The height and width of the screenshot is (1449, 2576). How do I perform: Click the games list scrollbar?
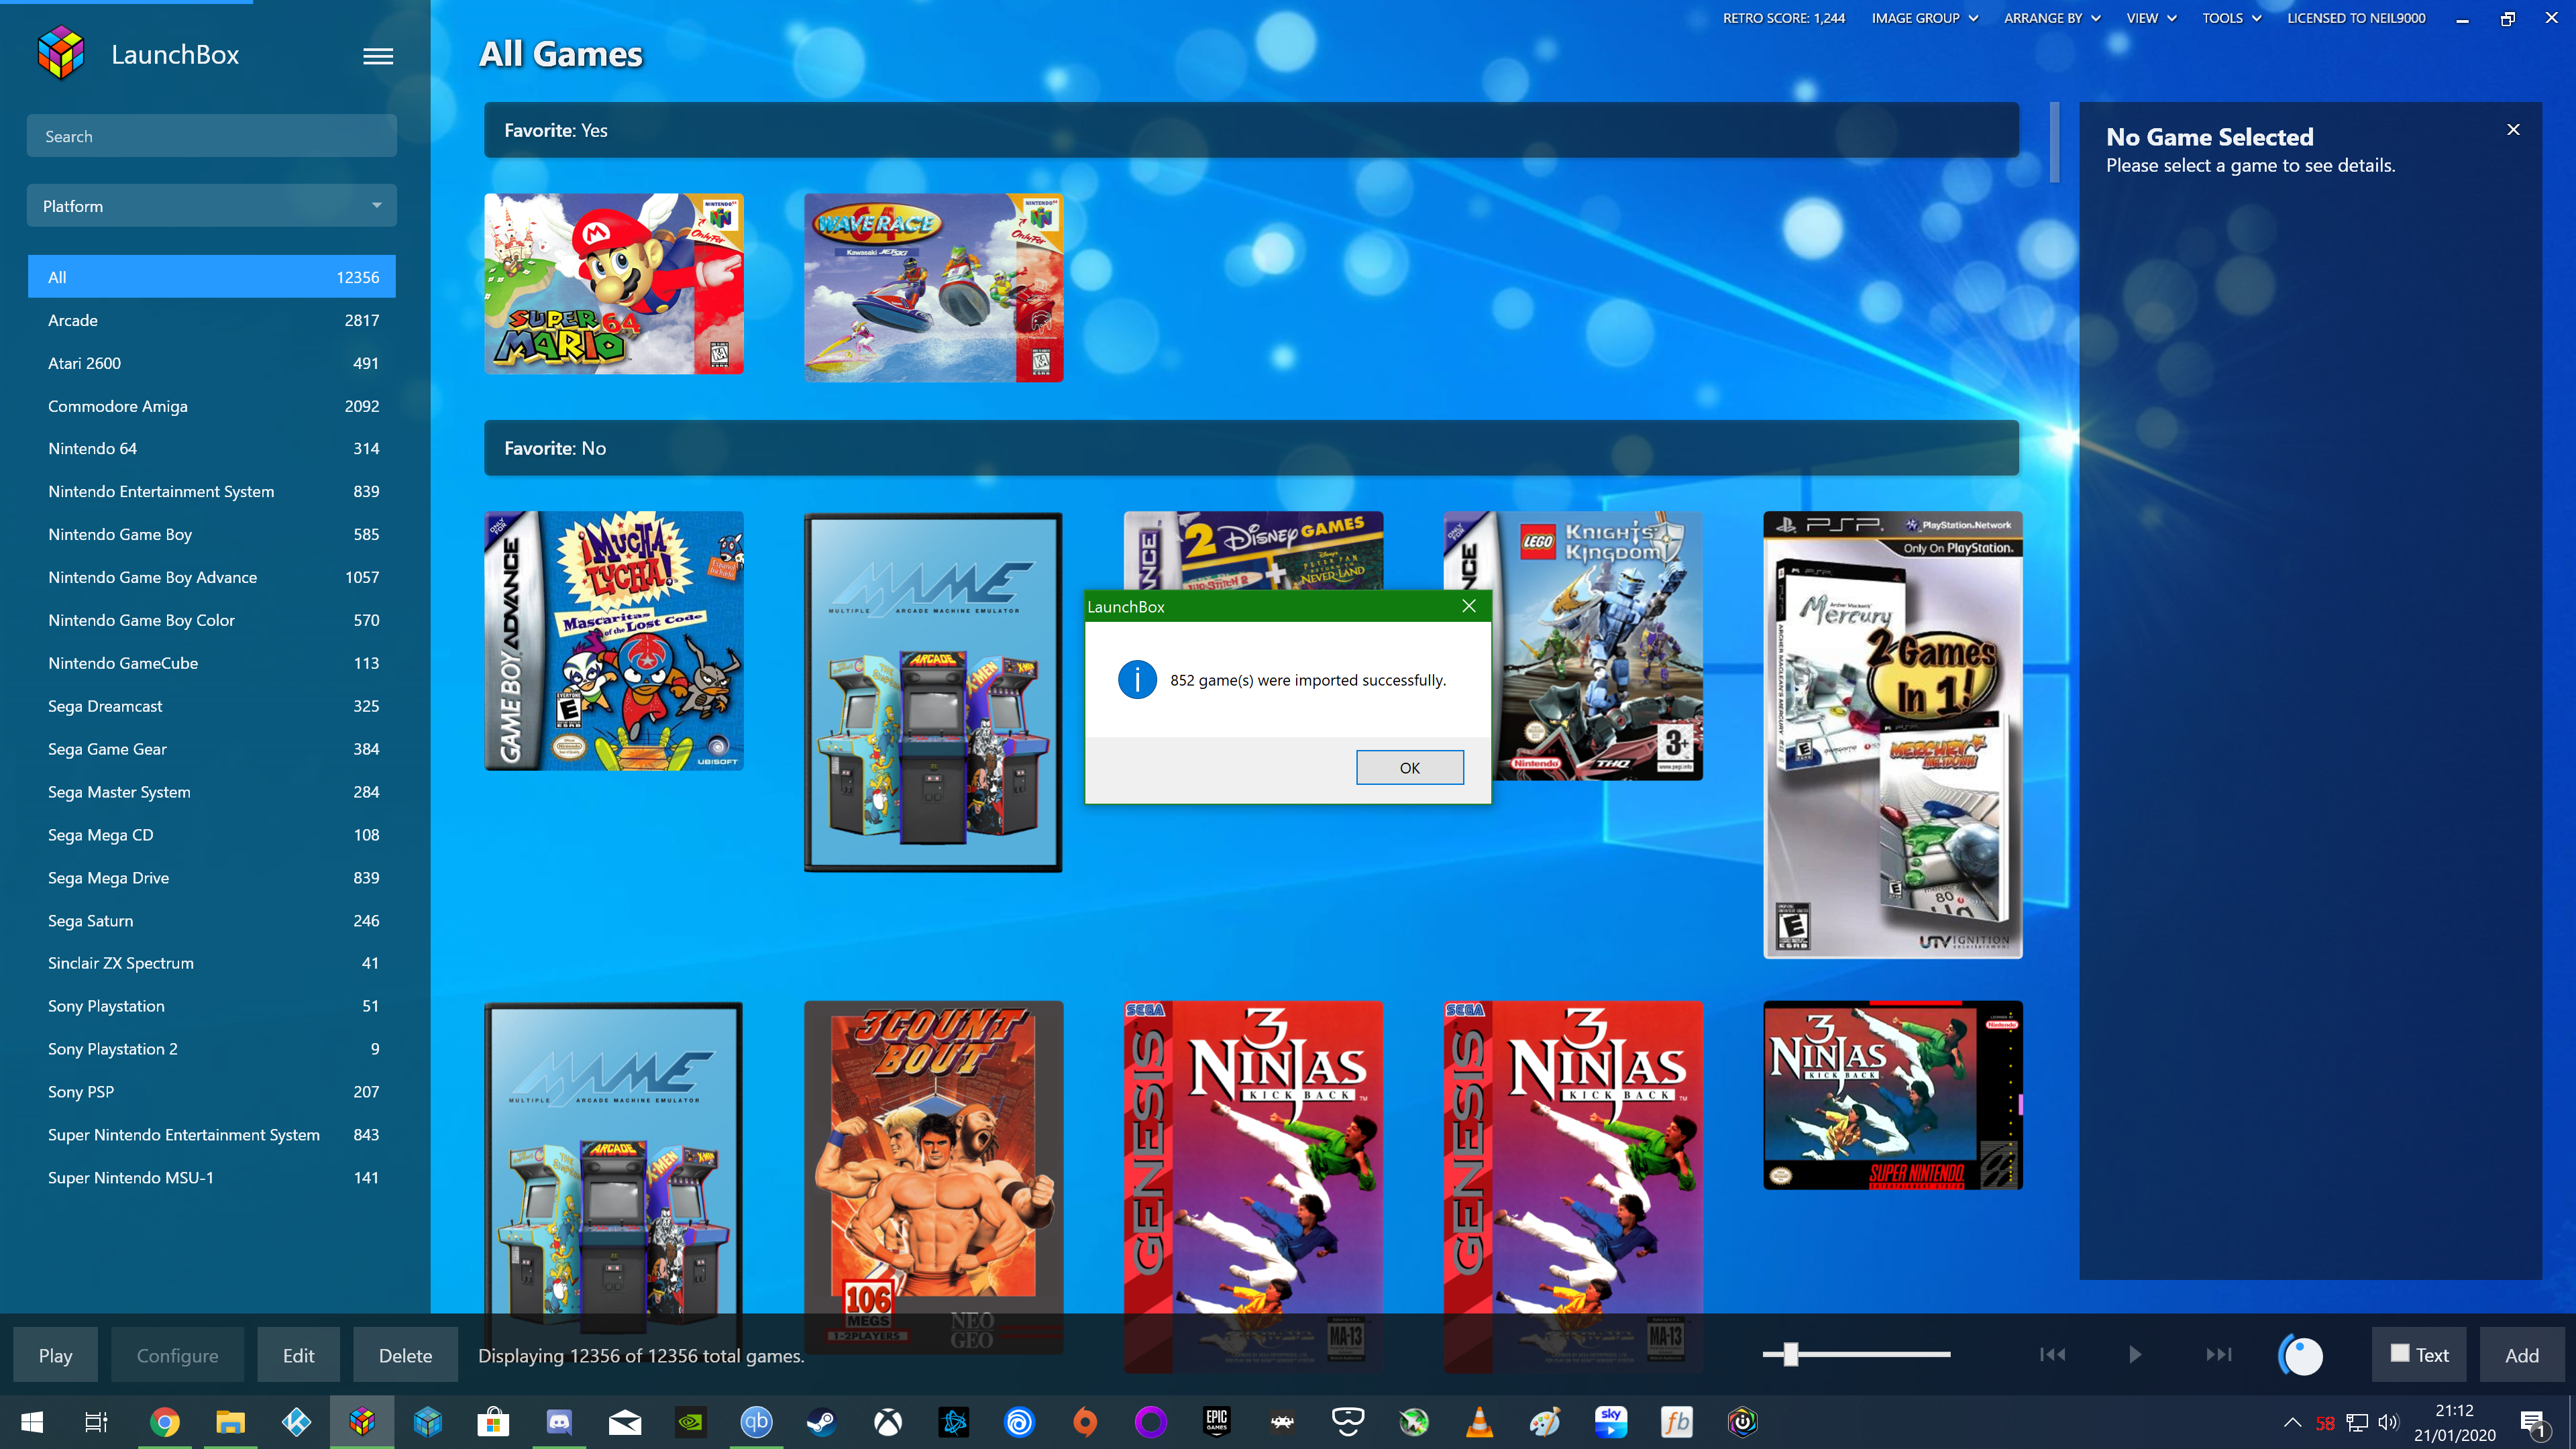coord(2054,142)
